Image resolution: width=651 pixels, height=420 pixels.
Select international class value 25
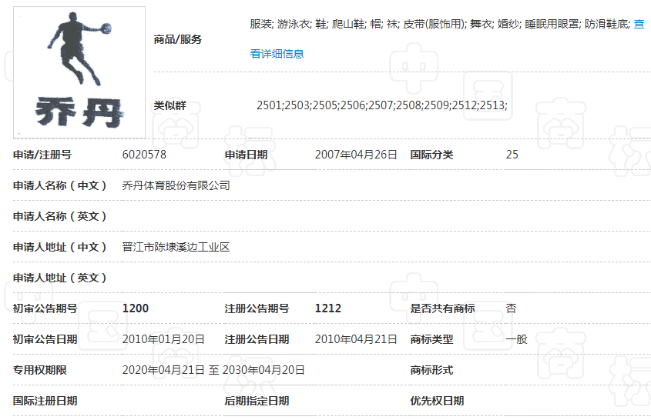[x=512, y=155]
